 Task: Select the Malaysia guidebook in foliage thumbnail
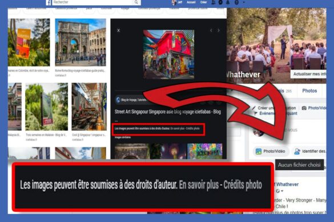46,106
